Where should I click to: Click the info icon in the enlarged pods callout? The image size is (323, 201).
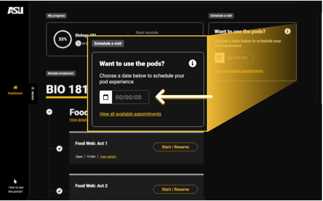192,63
